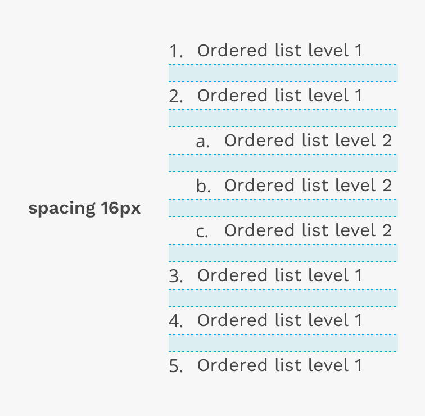Click the "3." list number marker
425x416 pixels.
(176, 277)
